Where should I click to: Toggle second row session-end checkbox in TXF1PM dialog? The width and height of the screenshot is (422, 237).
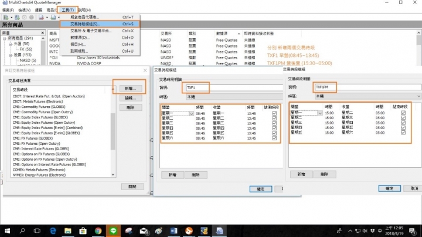coord(403,118)
